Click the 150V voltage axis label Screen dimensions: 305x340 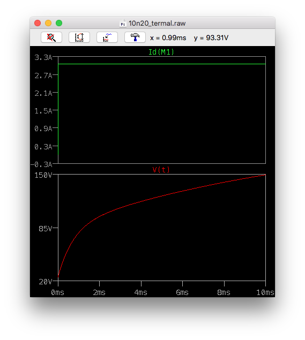43,175
